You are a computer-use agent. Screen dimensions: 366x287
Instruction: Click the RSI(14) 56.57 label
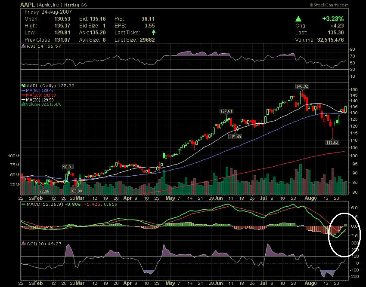[43, 46]
